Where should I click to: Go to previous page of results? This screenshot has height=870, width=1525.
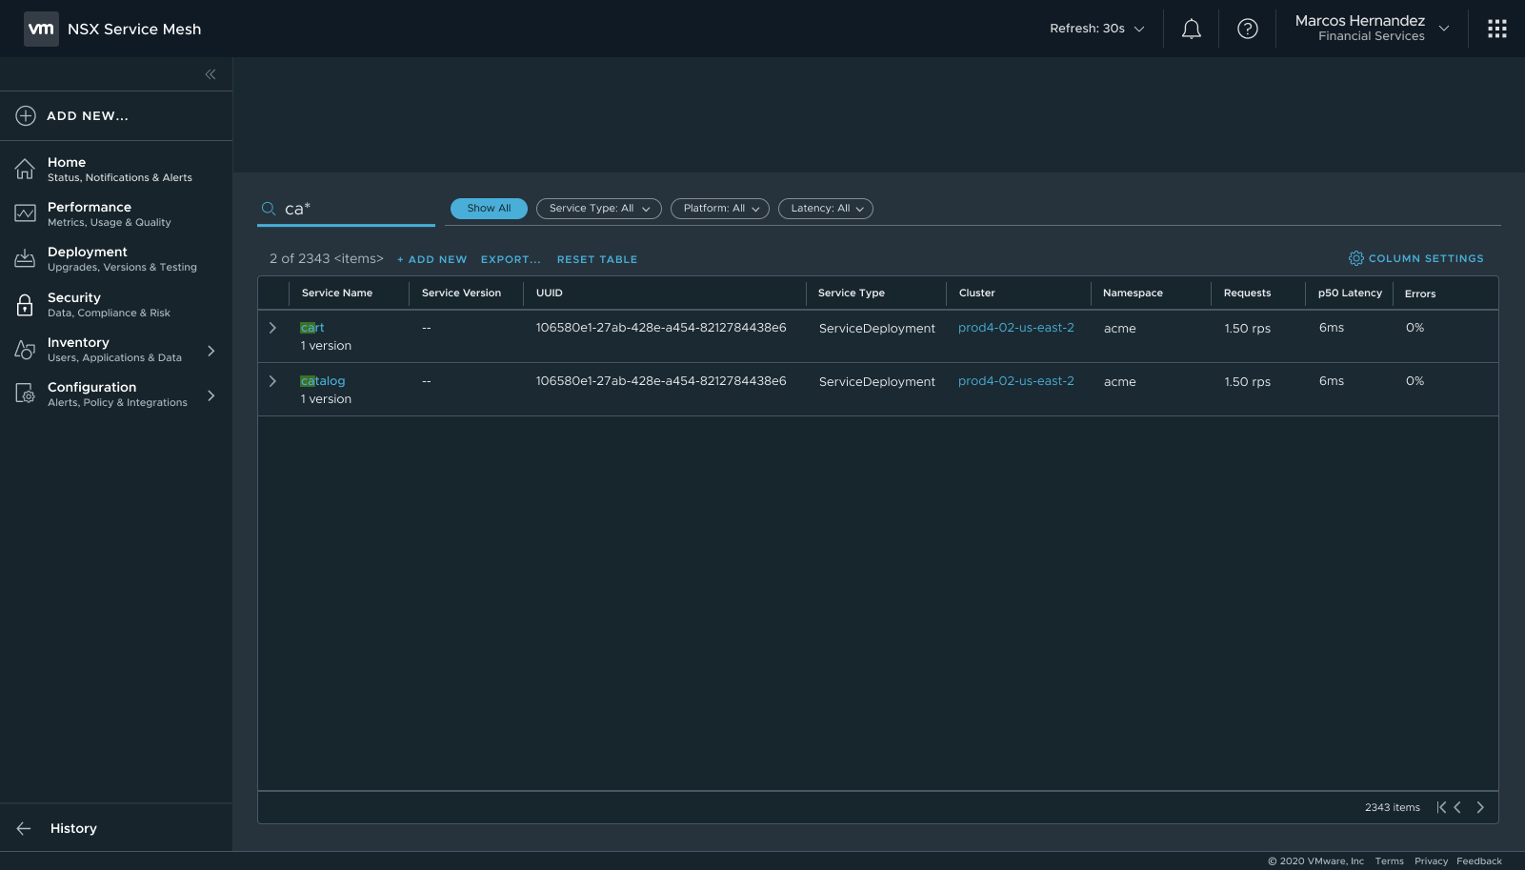1457,807
